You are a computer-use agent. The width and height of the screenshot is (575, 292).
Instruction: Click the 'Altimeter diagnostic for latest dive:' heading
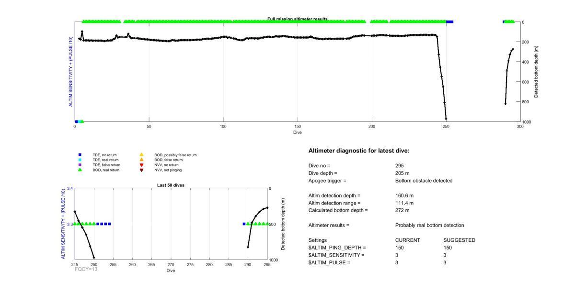point(359,151)
